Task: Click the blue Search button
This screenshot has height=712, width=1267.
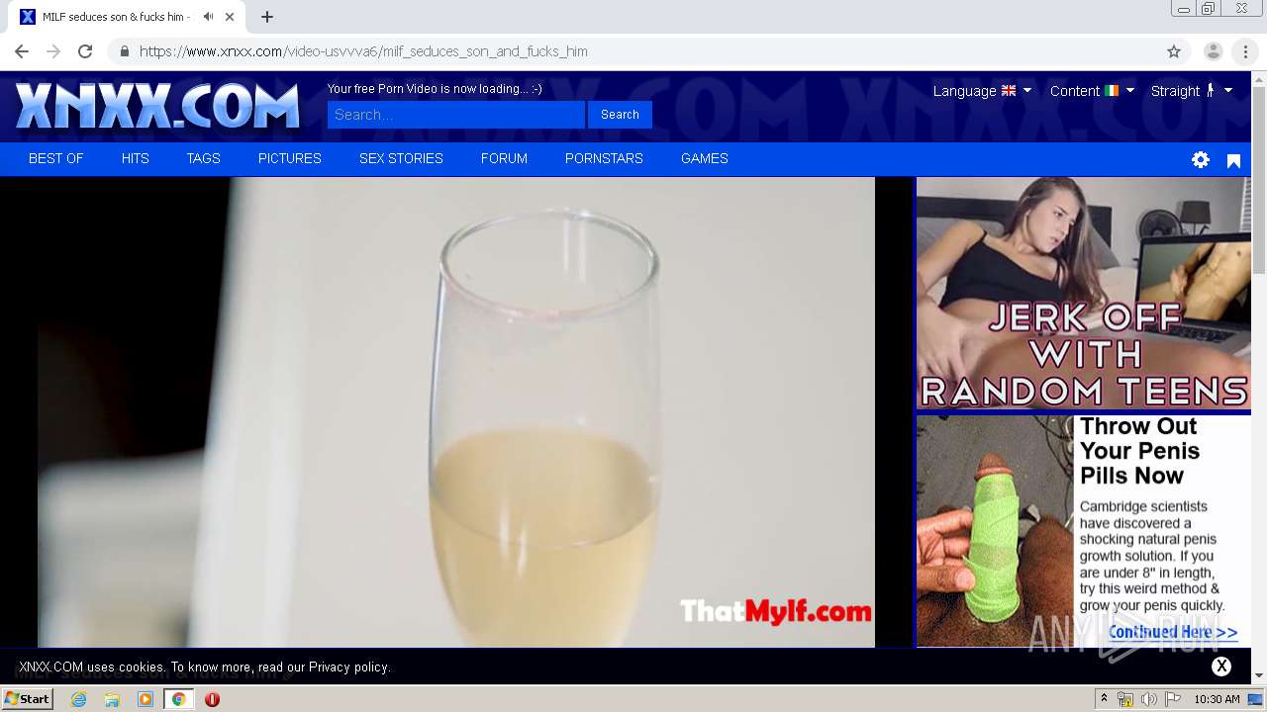Action: point(620,115)
